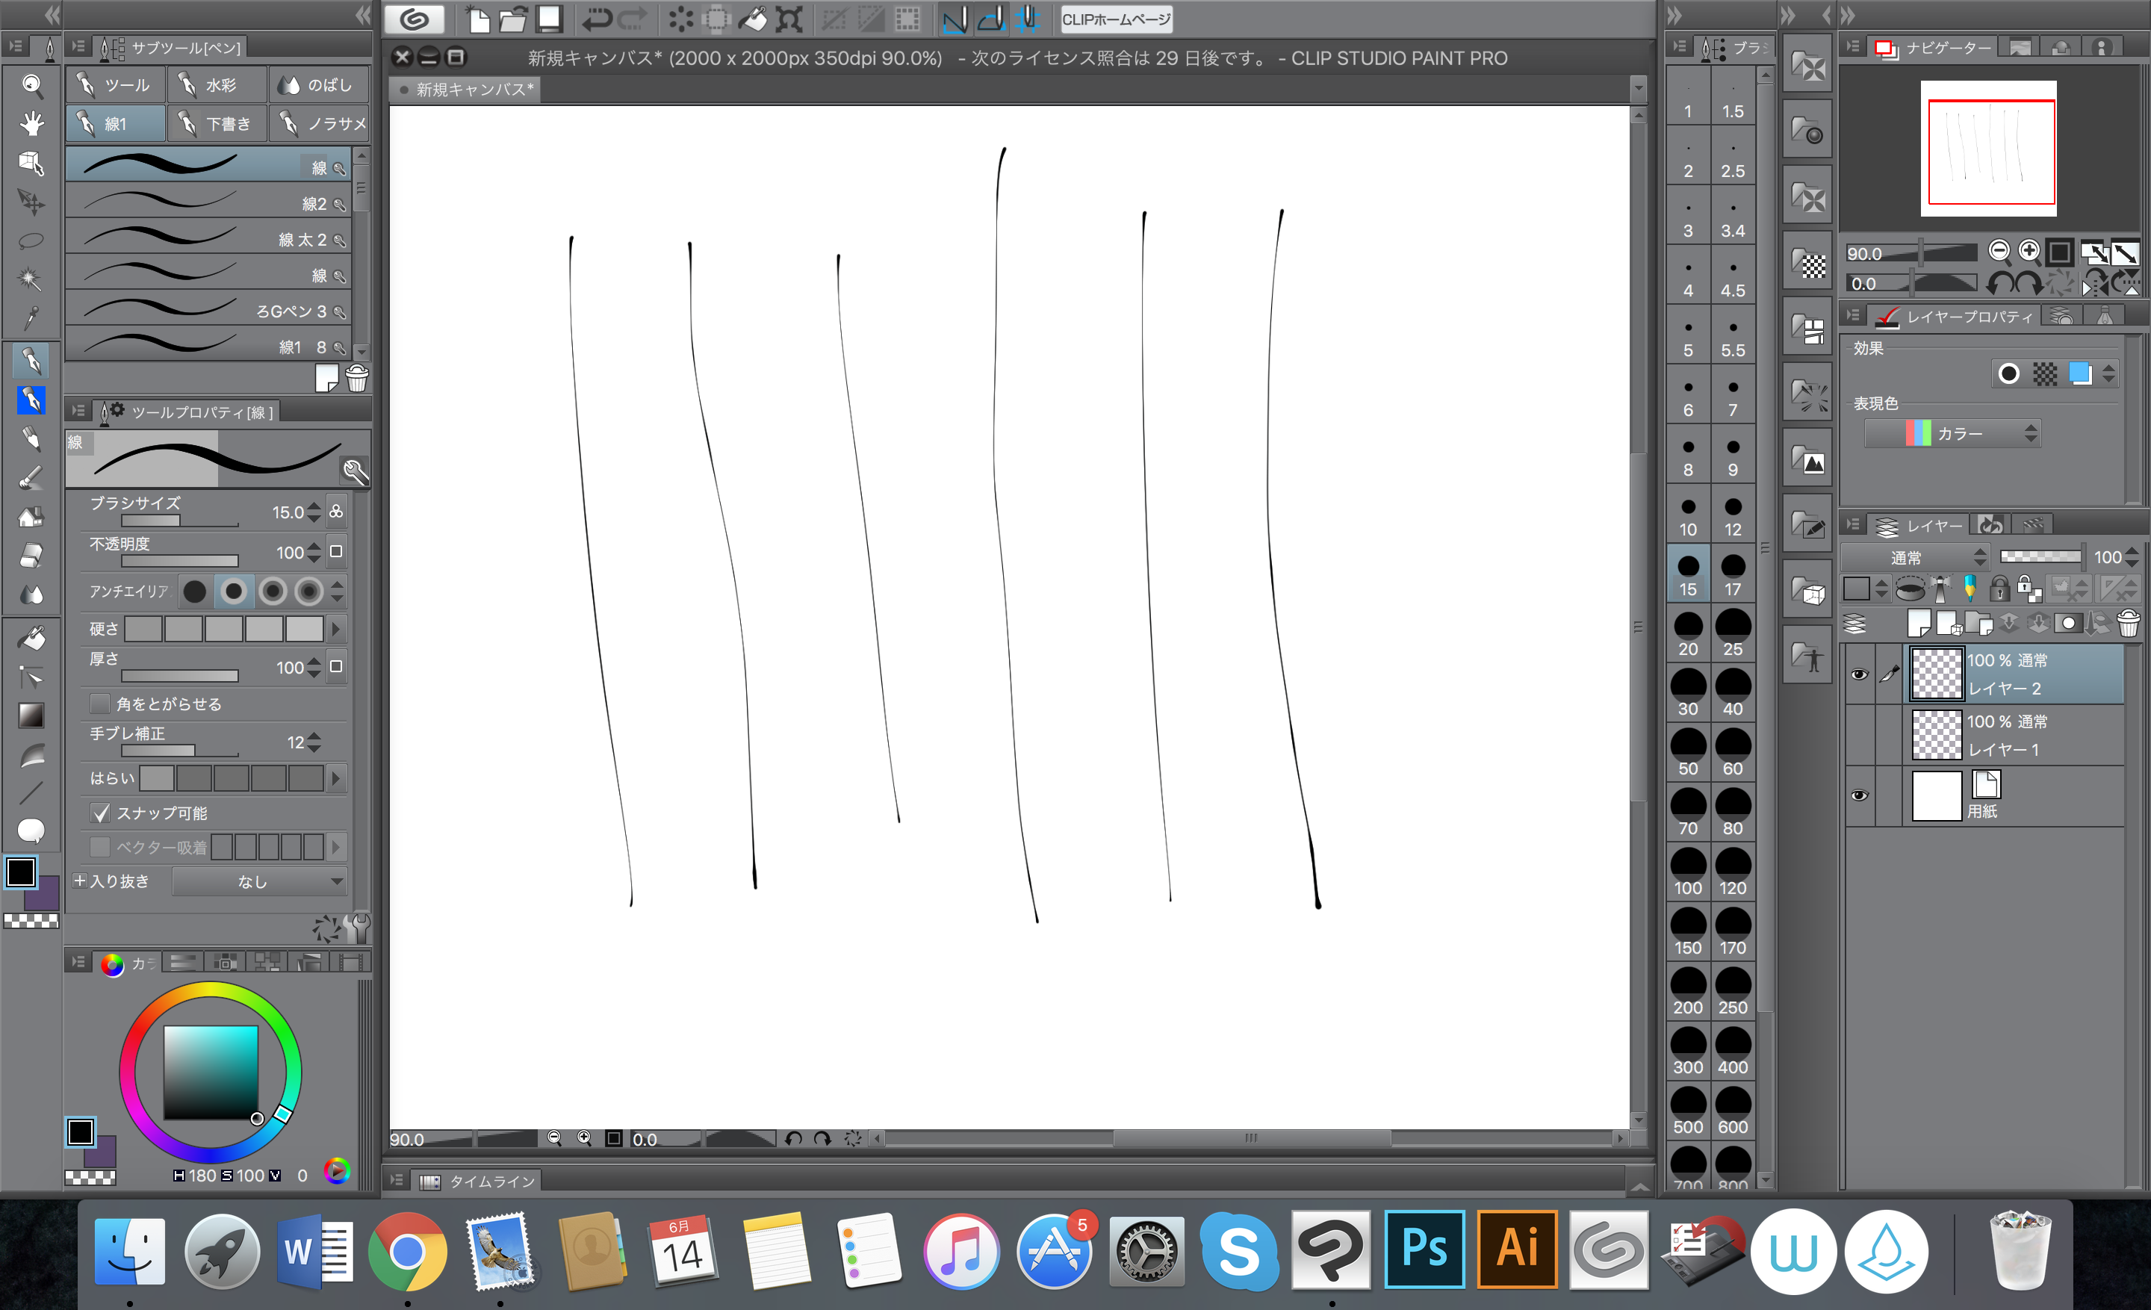This screenshot has width=2151, height=1310.
Task: Click the Undo arrow in toolbar
Action: (x=597, y=19)
